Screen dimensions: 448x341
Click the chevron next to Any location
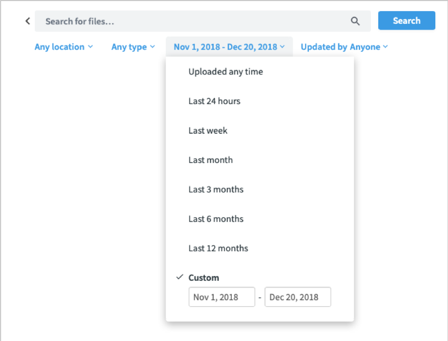click(90, 47)
